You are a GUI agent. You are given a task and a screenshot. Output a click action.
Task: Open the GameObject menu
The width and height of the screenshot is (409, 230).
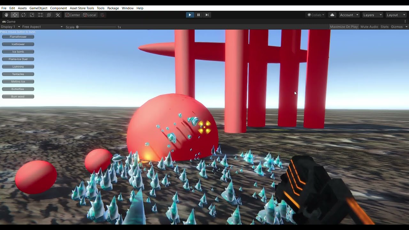point(38,8)
